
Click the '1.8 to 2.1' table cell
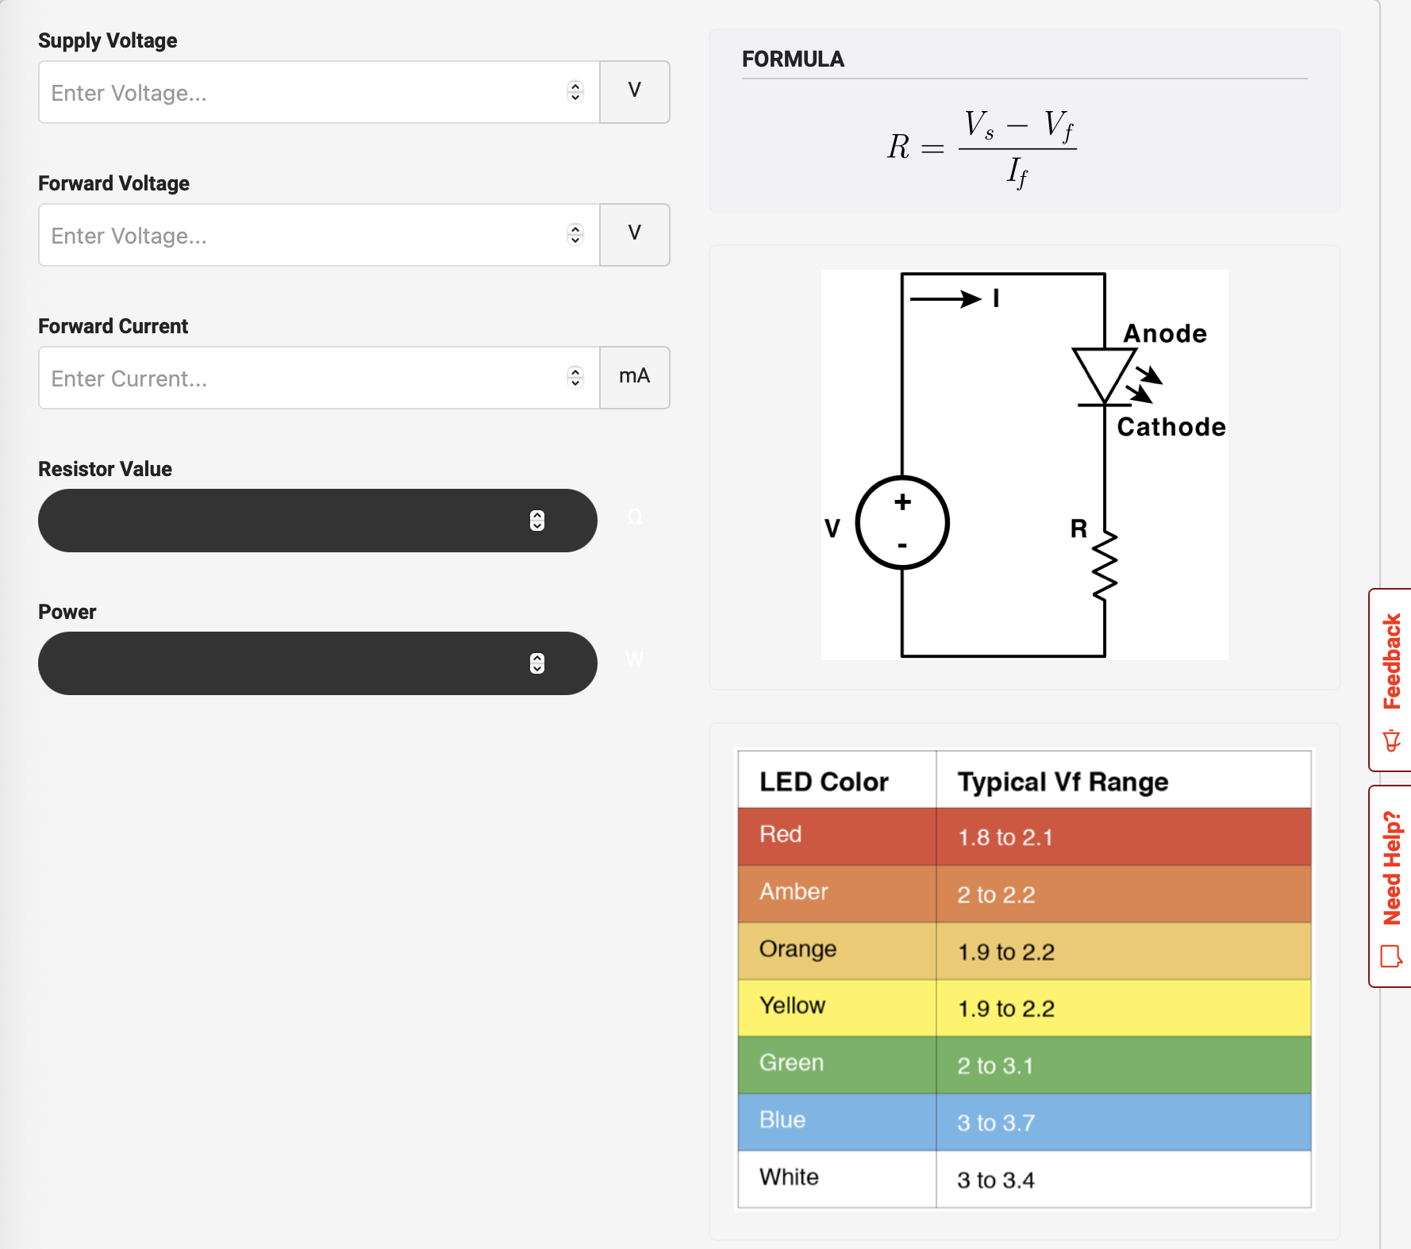coord(1124,836)
